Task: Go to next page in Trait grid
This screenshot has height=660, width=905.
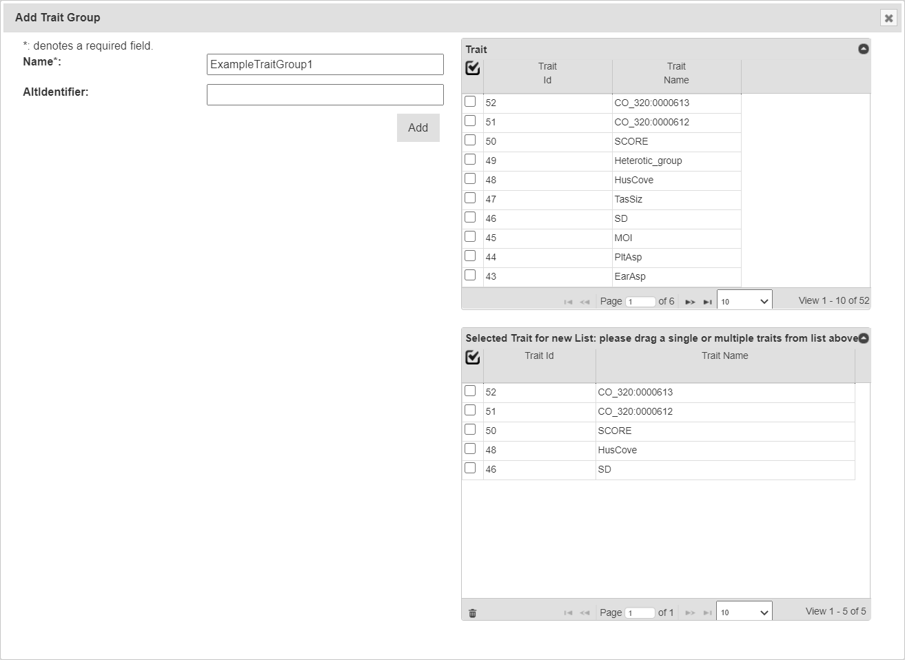Action: click(x=690, y=302)
